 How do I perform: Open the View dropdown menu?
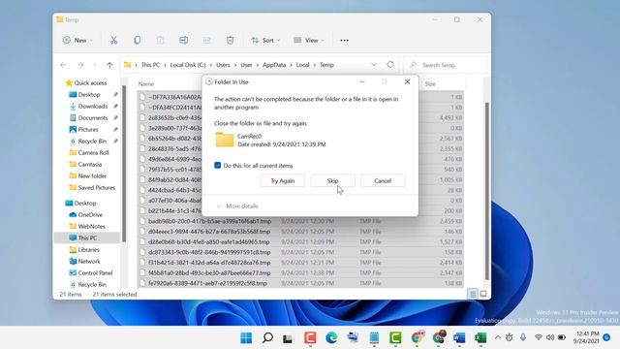point(309,41)
